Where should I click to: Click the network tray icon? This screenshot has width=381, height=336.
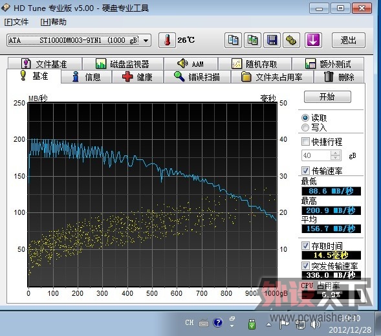(x=300, y=324)
